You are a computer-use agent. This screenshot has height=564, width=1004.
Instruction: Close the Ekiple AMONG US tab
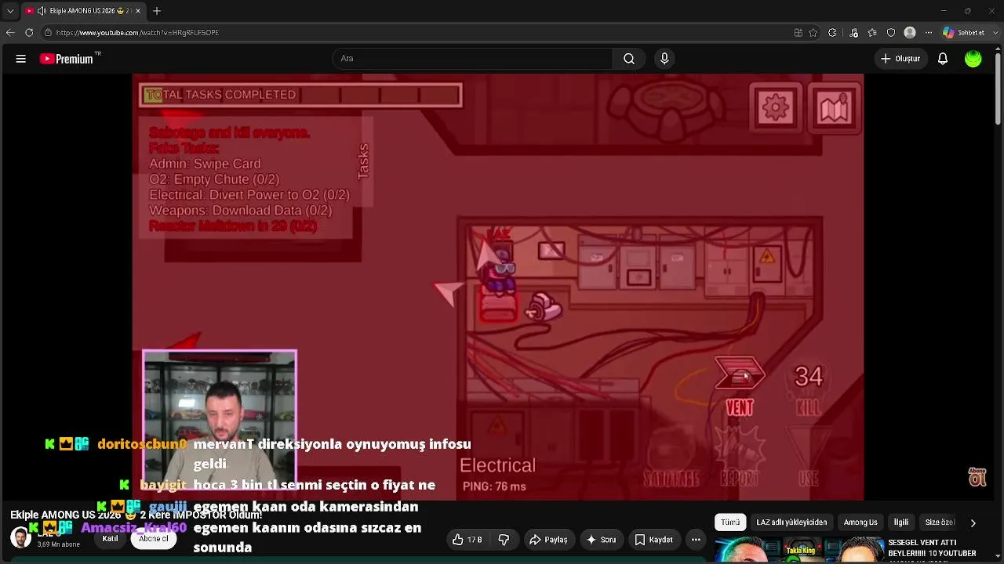pos(138,11)
